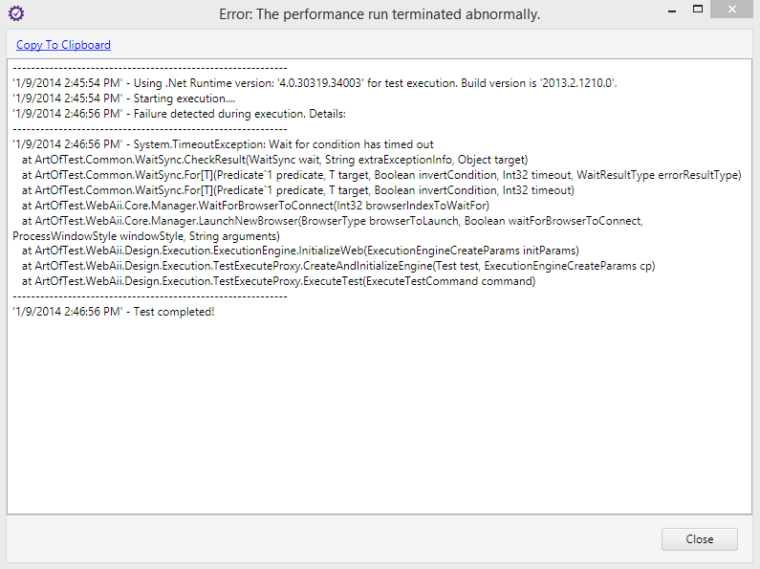
Task: Close the window using the red X
Action: (x=737, y=10)
